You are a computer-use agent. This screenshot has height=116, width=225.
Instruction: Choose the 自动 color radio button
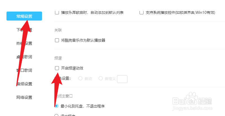click(x=80, y=78)
